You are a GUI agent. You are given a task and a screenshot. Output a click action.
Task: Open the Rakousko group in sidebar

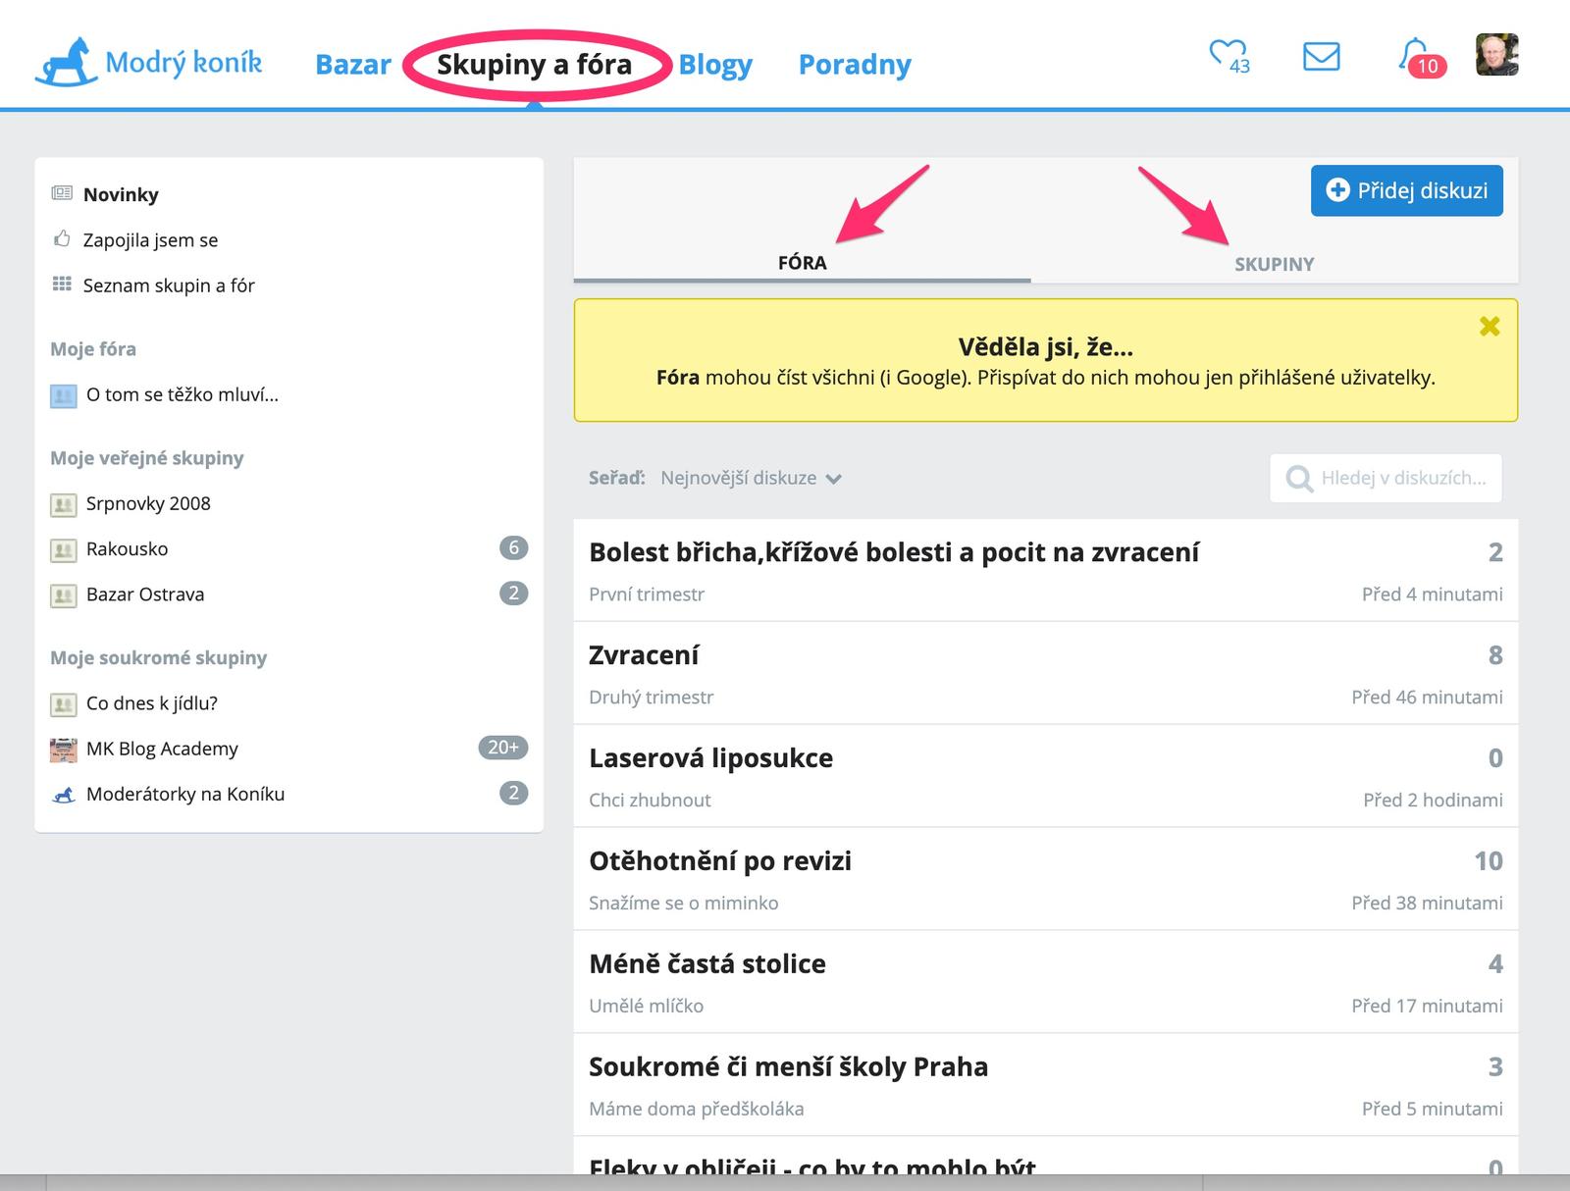click(127, 549)
